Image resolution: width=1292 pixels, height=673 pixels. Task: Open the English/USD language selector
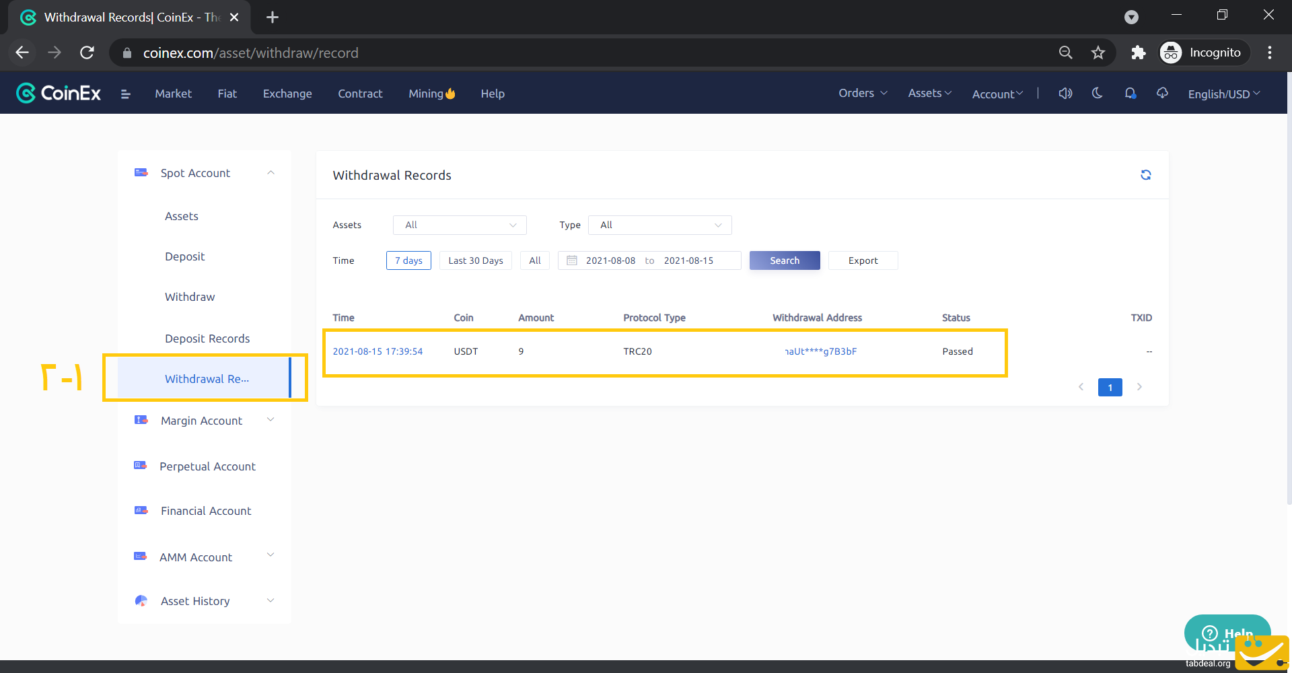[1224, 94]
